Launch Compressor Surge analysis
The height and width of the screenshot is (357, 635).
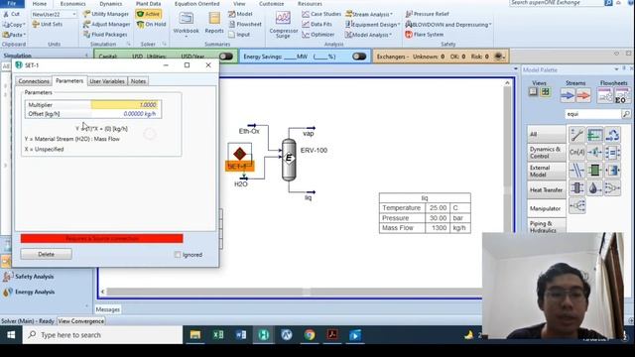click(x=283, y=24)
